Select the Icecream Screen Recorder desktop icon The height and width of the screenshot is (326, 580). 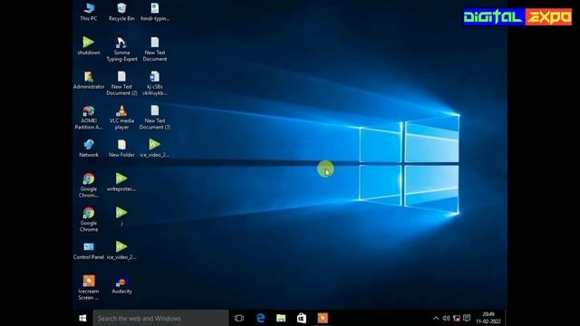[89, 287]
